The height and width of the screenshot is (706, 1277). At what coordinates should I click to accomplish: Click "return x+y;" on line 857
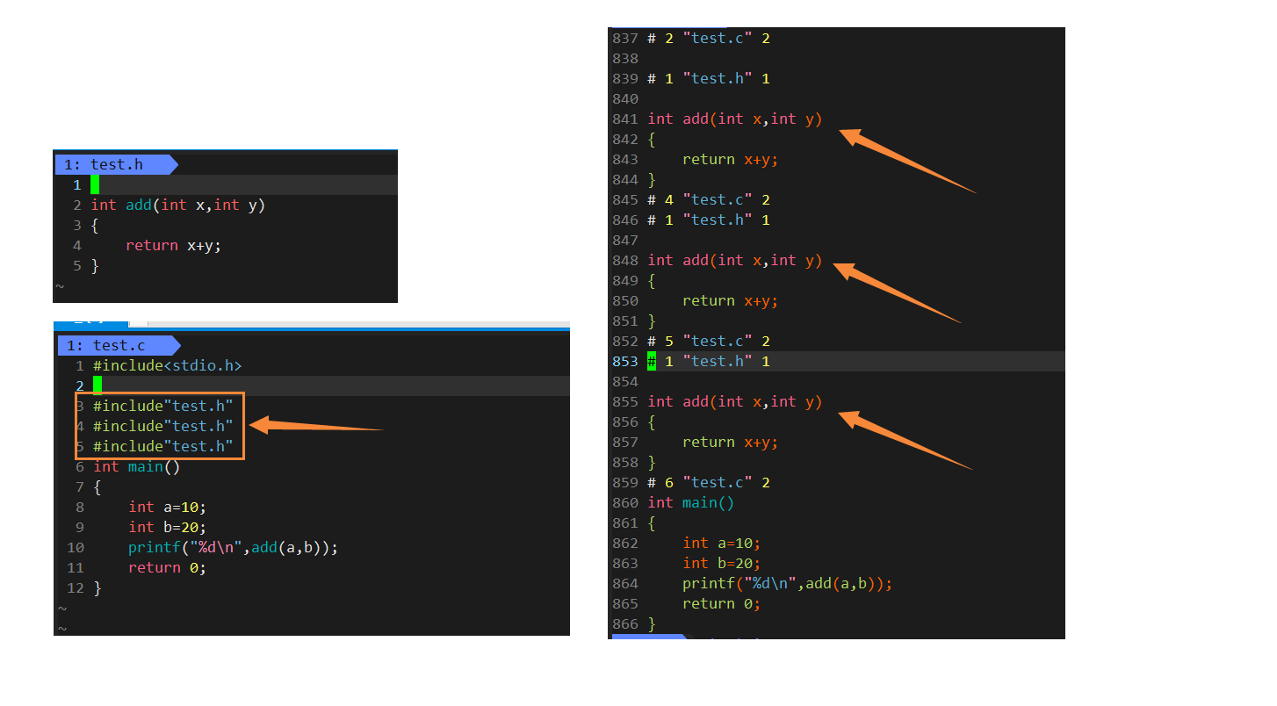[731, 442]
